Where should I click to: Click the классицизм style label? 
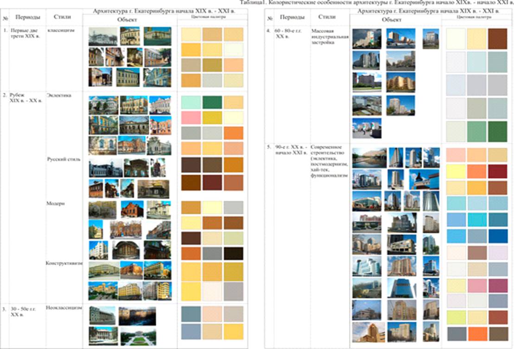tap(59, 32)
